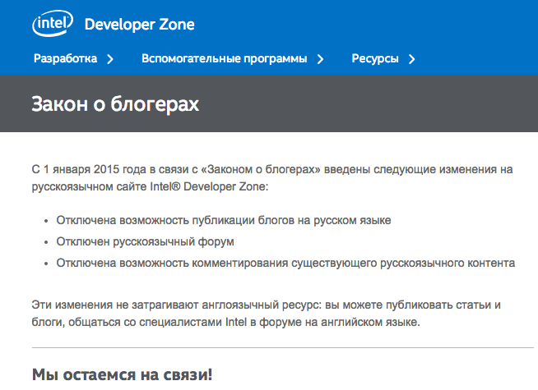
Task: Open the Разработка menu
Action: [x=65, y=58]
